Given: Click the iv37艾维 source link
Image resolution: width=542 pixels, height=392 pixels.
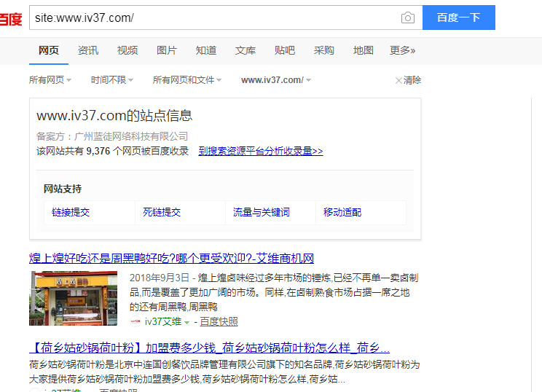Looking at the screenshot, I should click(x=162, y=322).
